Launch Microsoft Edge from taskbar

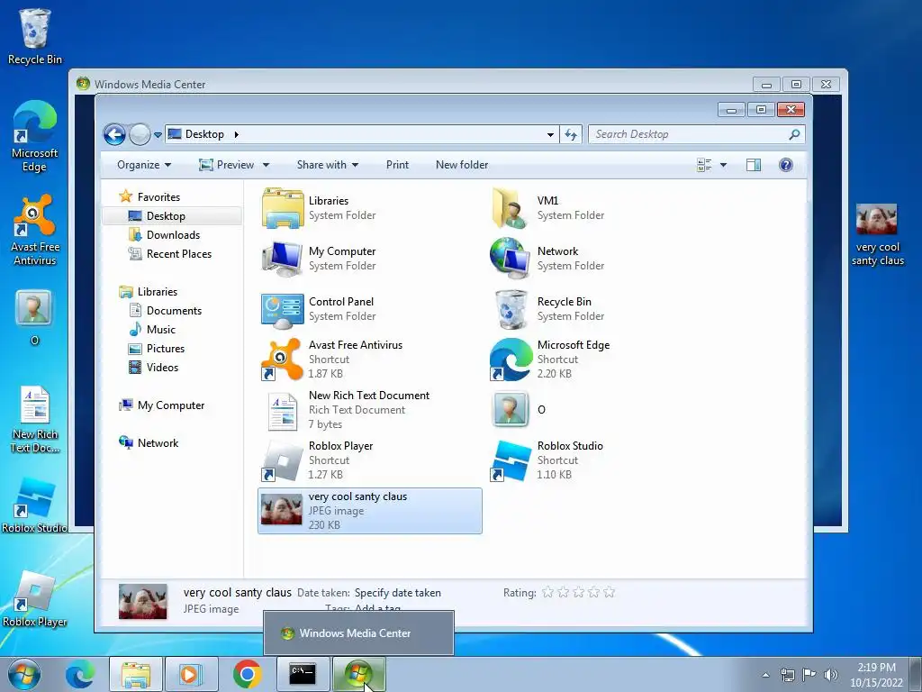[80, 674]
